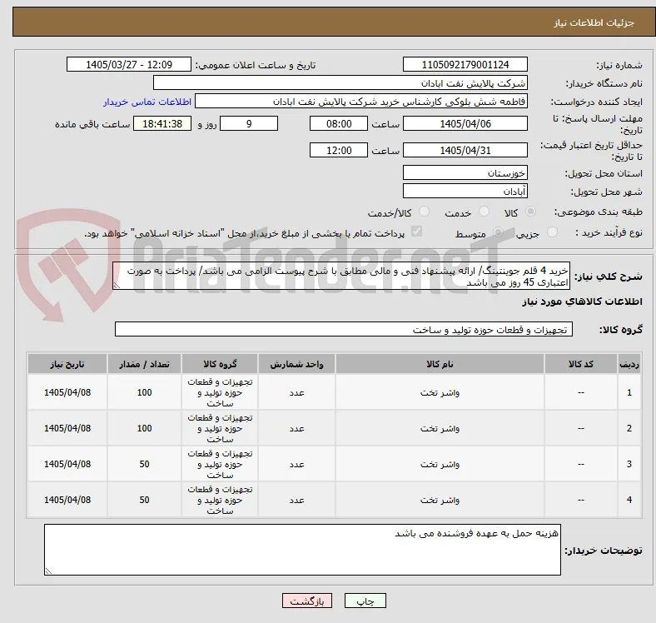Click the resize handle of buyer notes box
656x623 pixels.
[48, 571]
